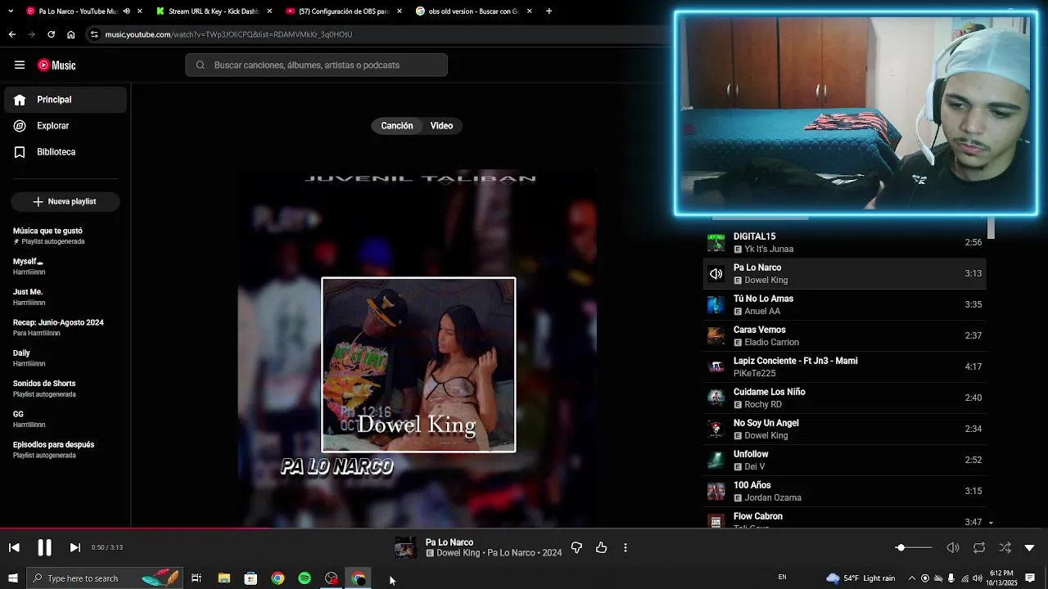Select Pa Lo Narco queue row
This screenshot has width=1048, height=589.
click(x=845, y=273)
